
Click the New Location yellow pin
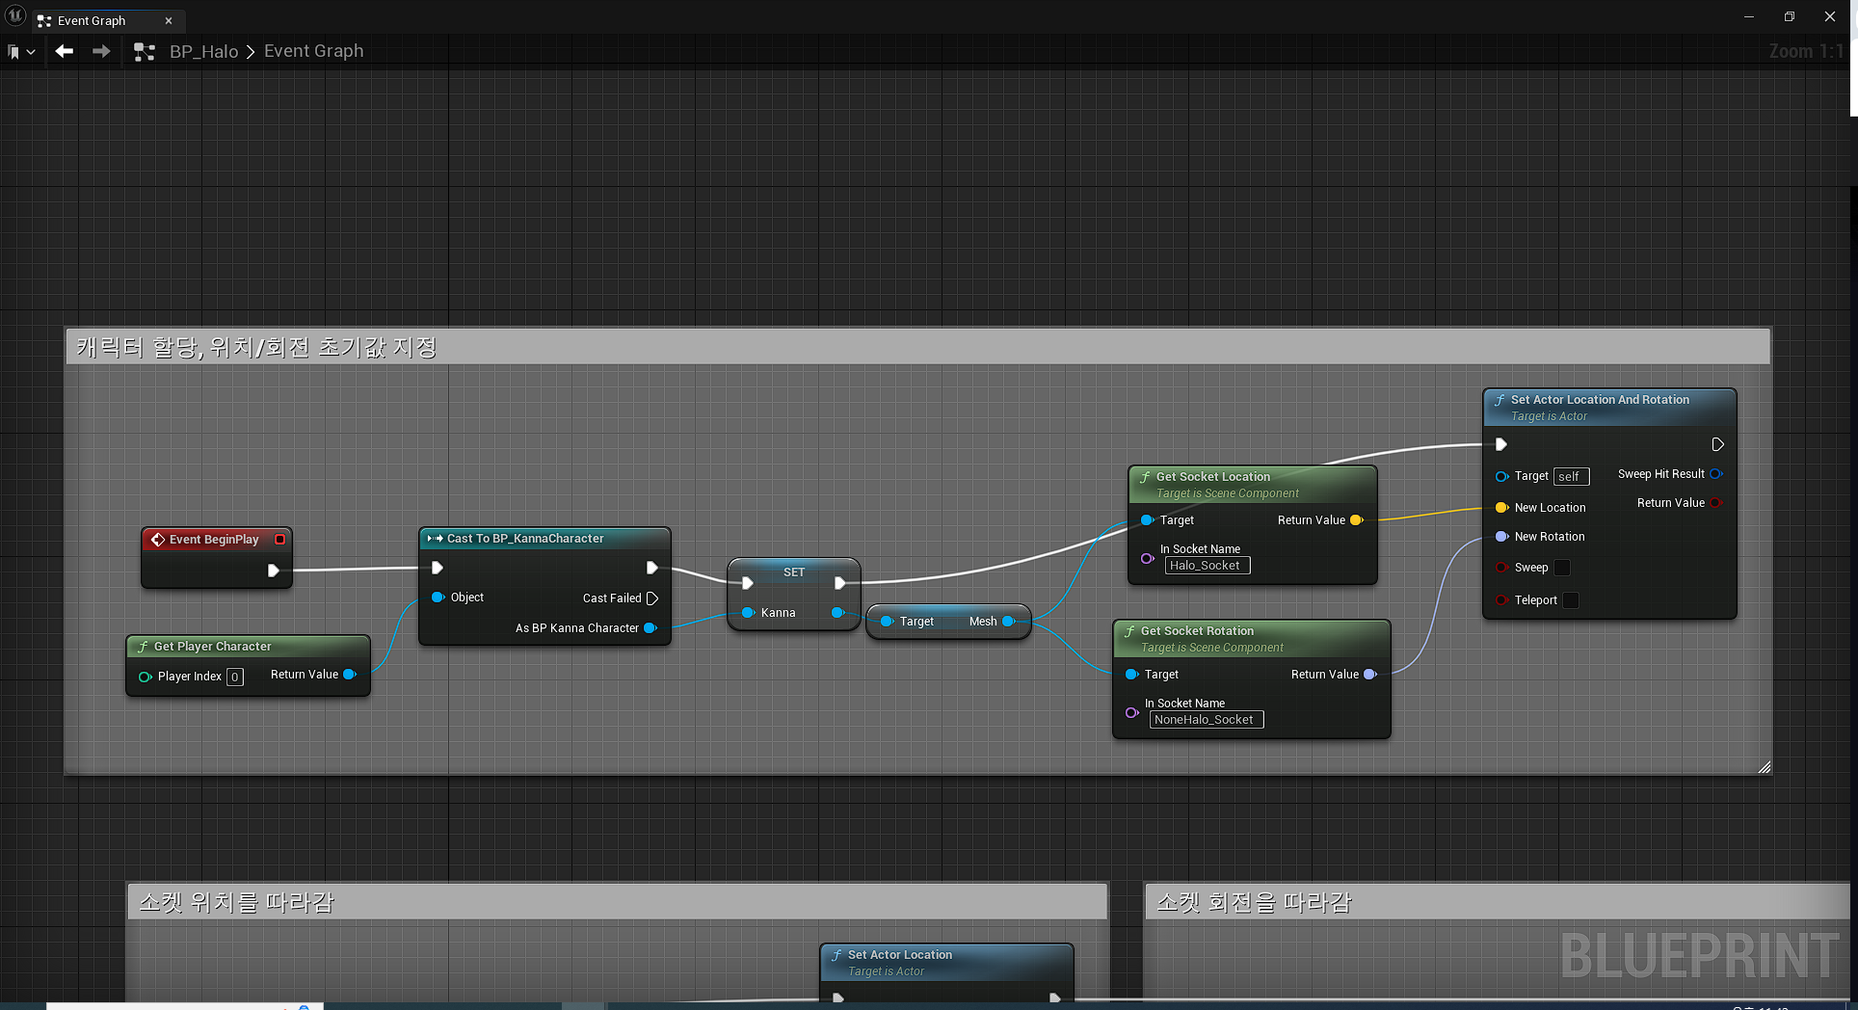1501,508
